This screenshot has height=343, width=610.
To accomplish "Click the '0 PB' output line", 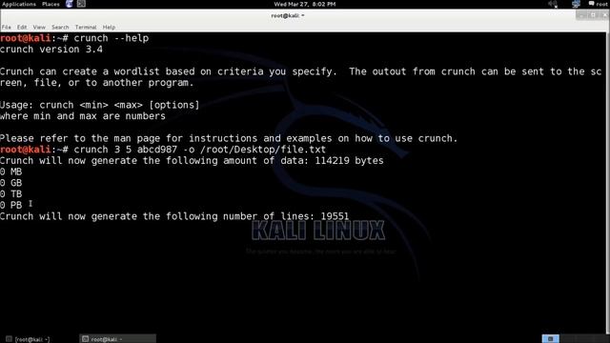I will [10, 205].
